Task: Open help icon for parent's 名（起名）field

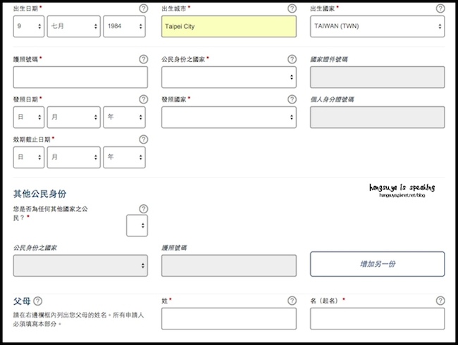Action: [440, 301]
